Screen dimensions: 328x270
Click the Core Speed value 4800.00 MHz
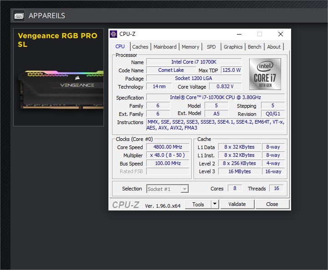point(168,147)
